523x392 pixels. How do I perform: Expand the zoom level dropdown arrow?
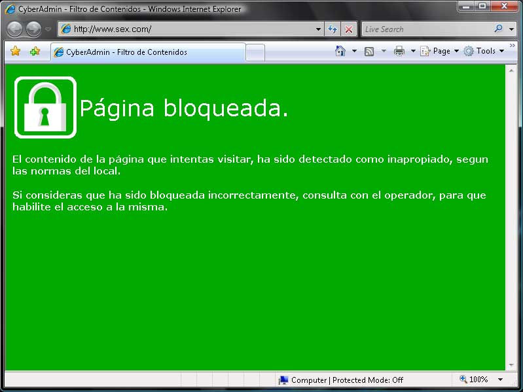(x=500, y=380)
